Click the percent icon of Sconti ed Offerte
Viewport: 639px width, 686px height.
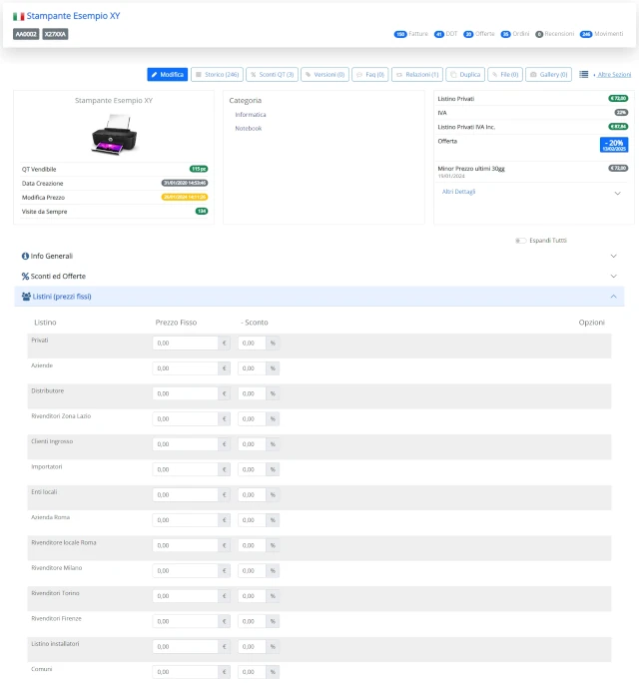click(25, 276)
